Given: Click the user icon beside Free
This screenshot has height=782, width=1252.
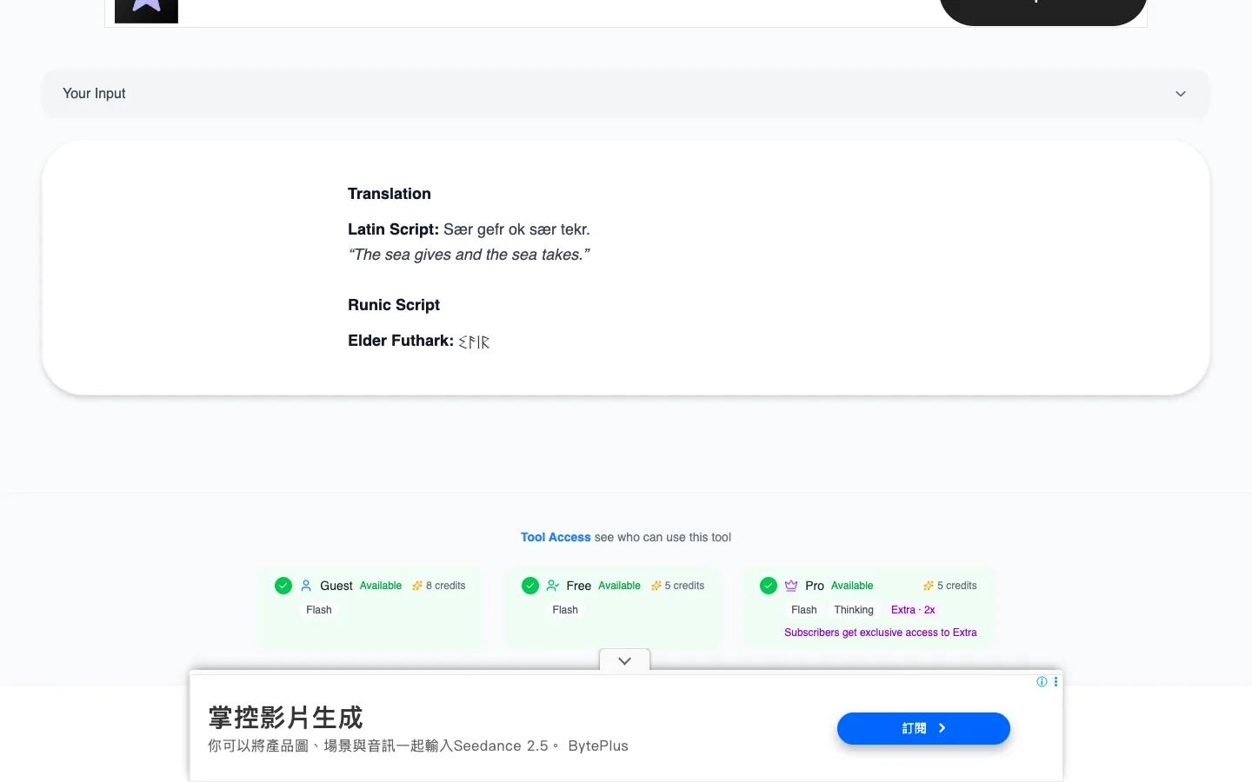Looking at the screenshot, I should click(x=553, y=586).
